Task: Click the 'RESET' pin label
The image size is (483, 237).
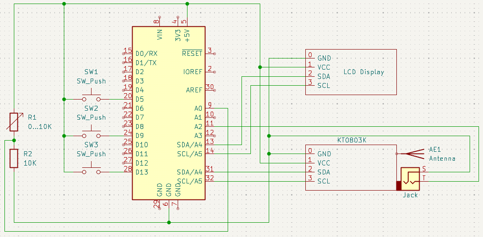Action: click(192, 53)
